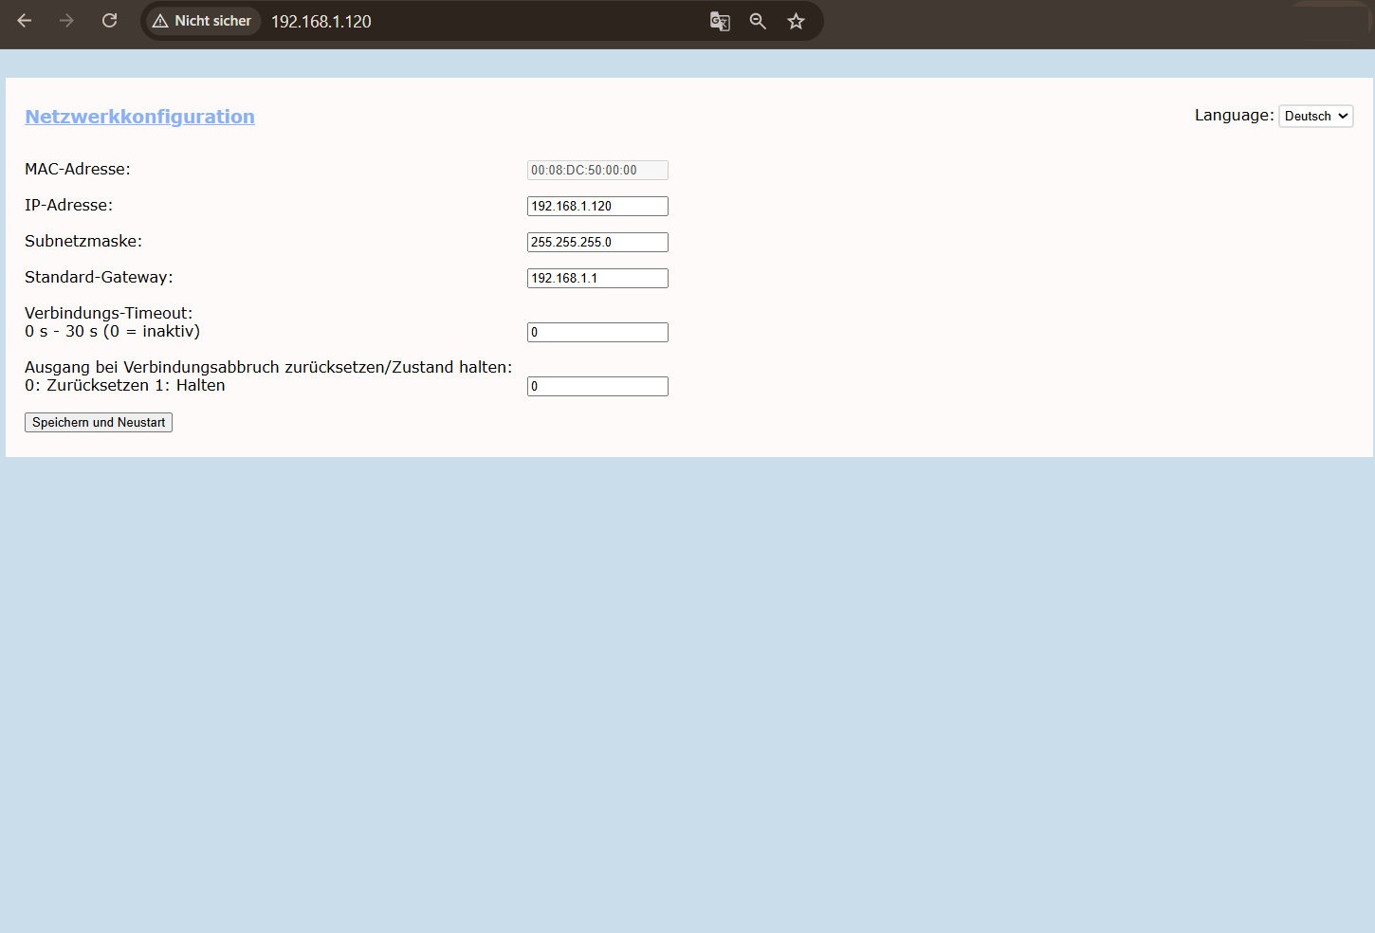
Task: Focus the Zurücksetzen/Halten output state field
Action: (597, 386)
